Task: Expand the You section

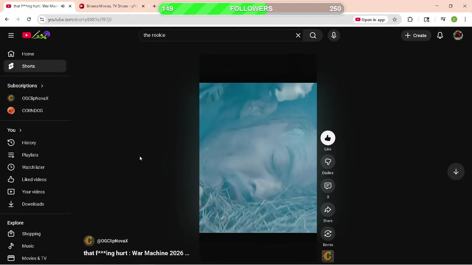Action: (x=15, y=130)
